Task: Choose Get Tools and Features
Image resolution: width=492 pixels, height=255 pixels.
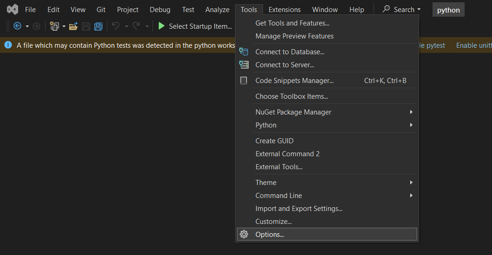Action: pyautogui.click(x=327, y=23)
